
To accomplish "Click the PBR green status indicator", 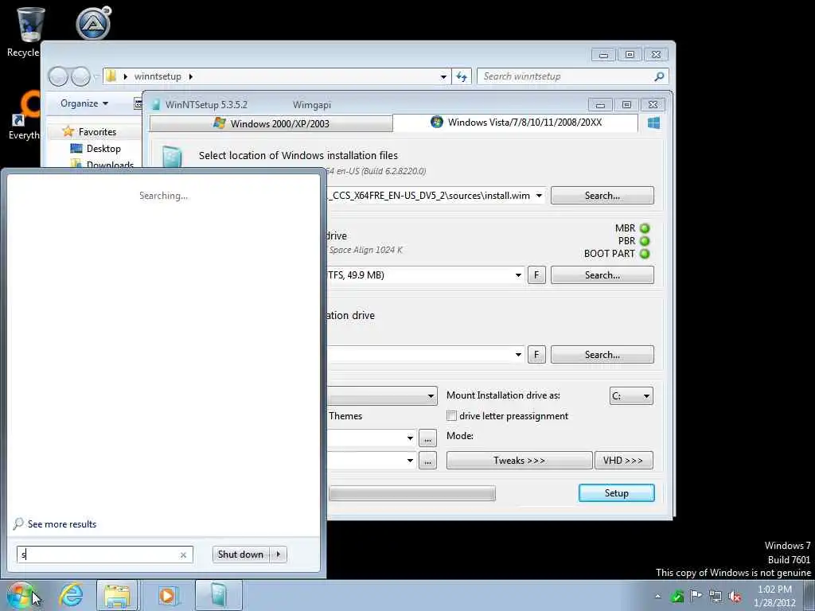I will pos(645,241).
